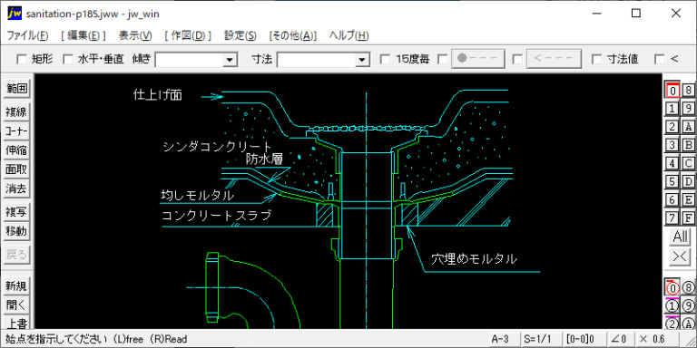Screen dimensions: 697x348
Task: Select layer 1 square button
Action: pos(673,109)
